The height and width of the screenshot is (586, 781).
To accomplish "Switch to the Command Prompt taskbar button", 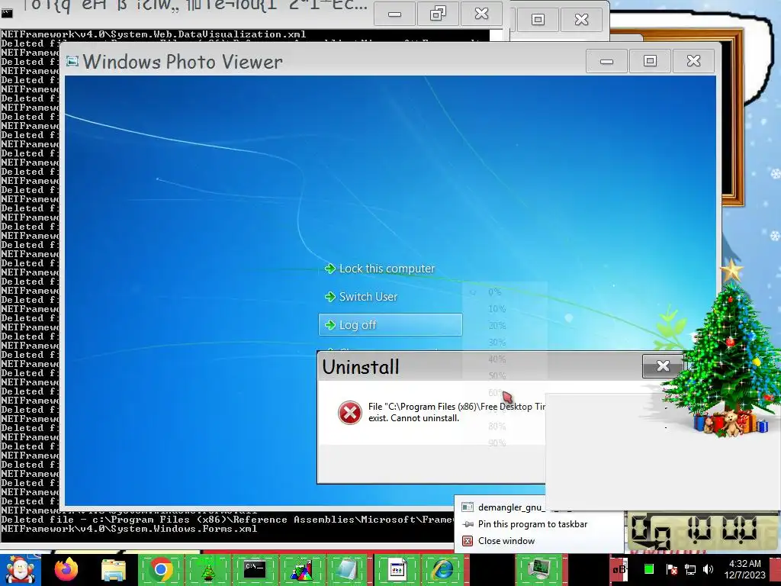I will click(255, 569).
